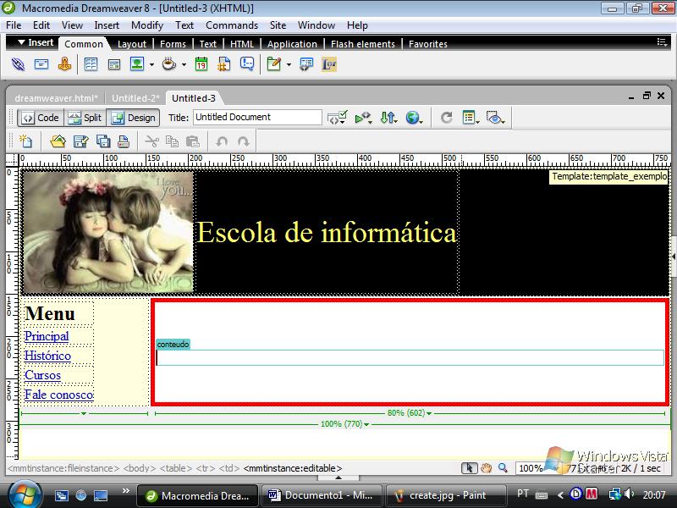Click the Title input field
Screen dimensions: 677x508
point(257,118)
